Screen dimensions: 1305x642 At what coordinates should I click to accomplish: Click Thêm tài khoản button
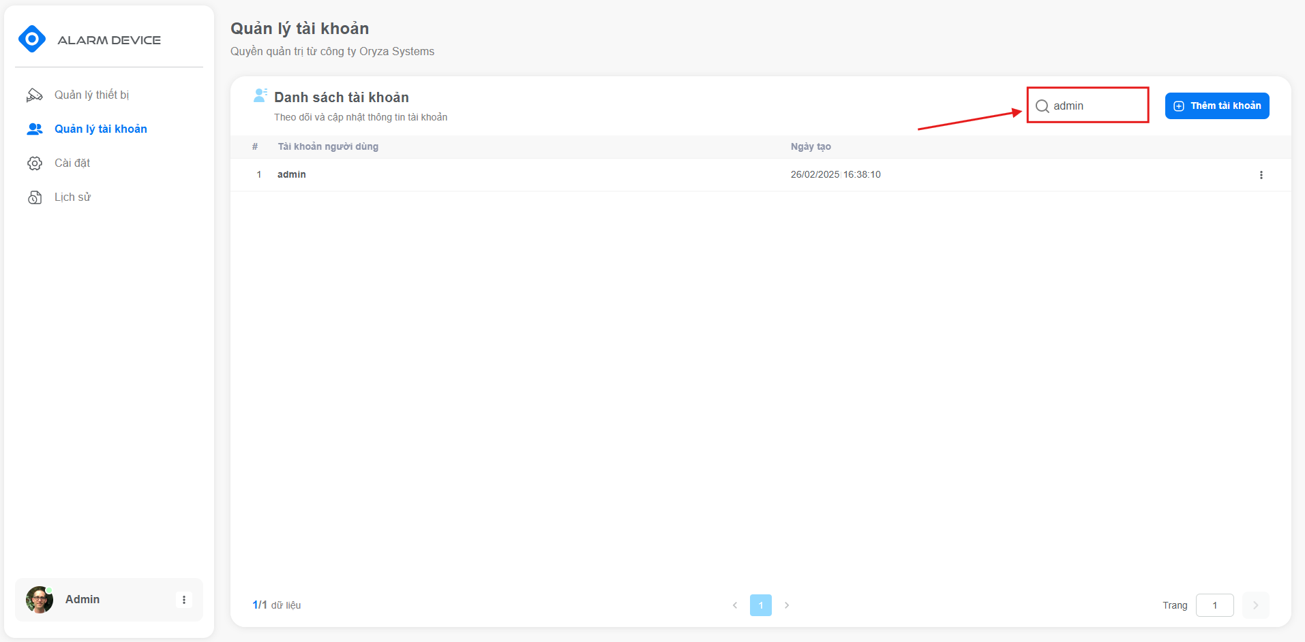1217,106
